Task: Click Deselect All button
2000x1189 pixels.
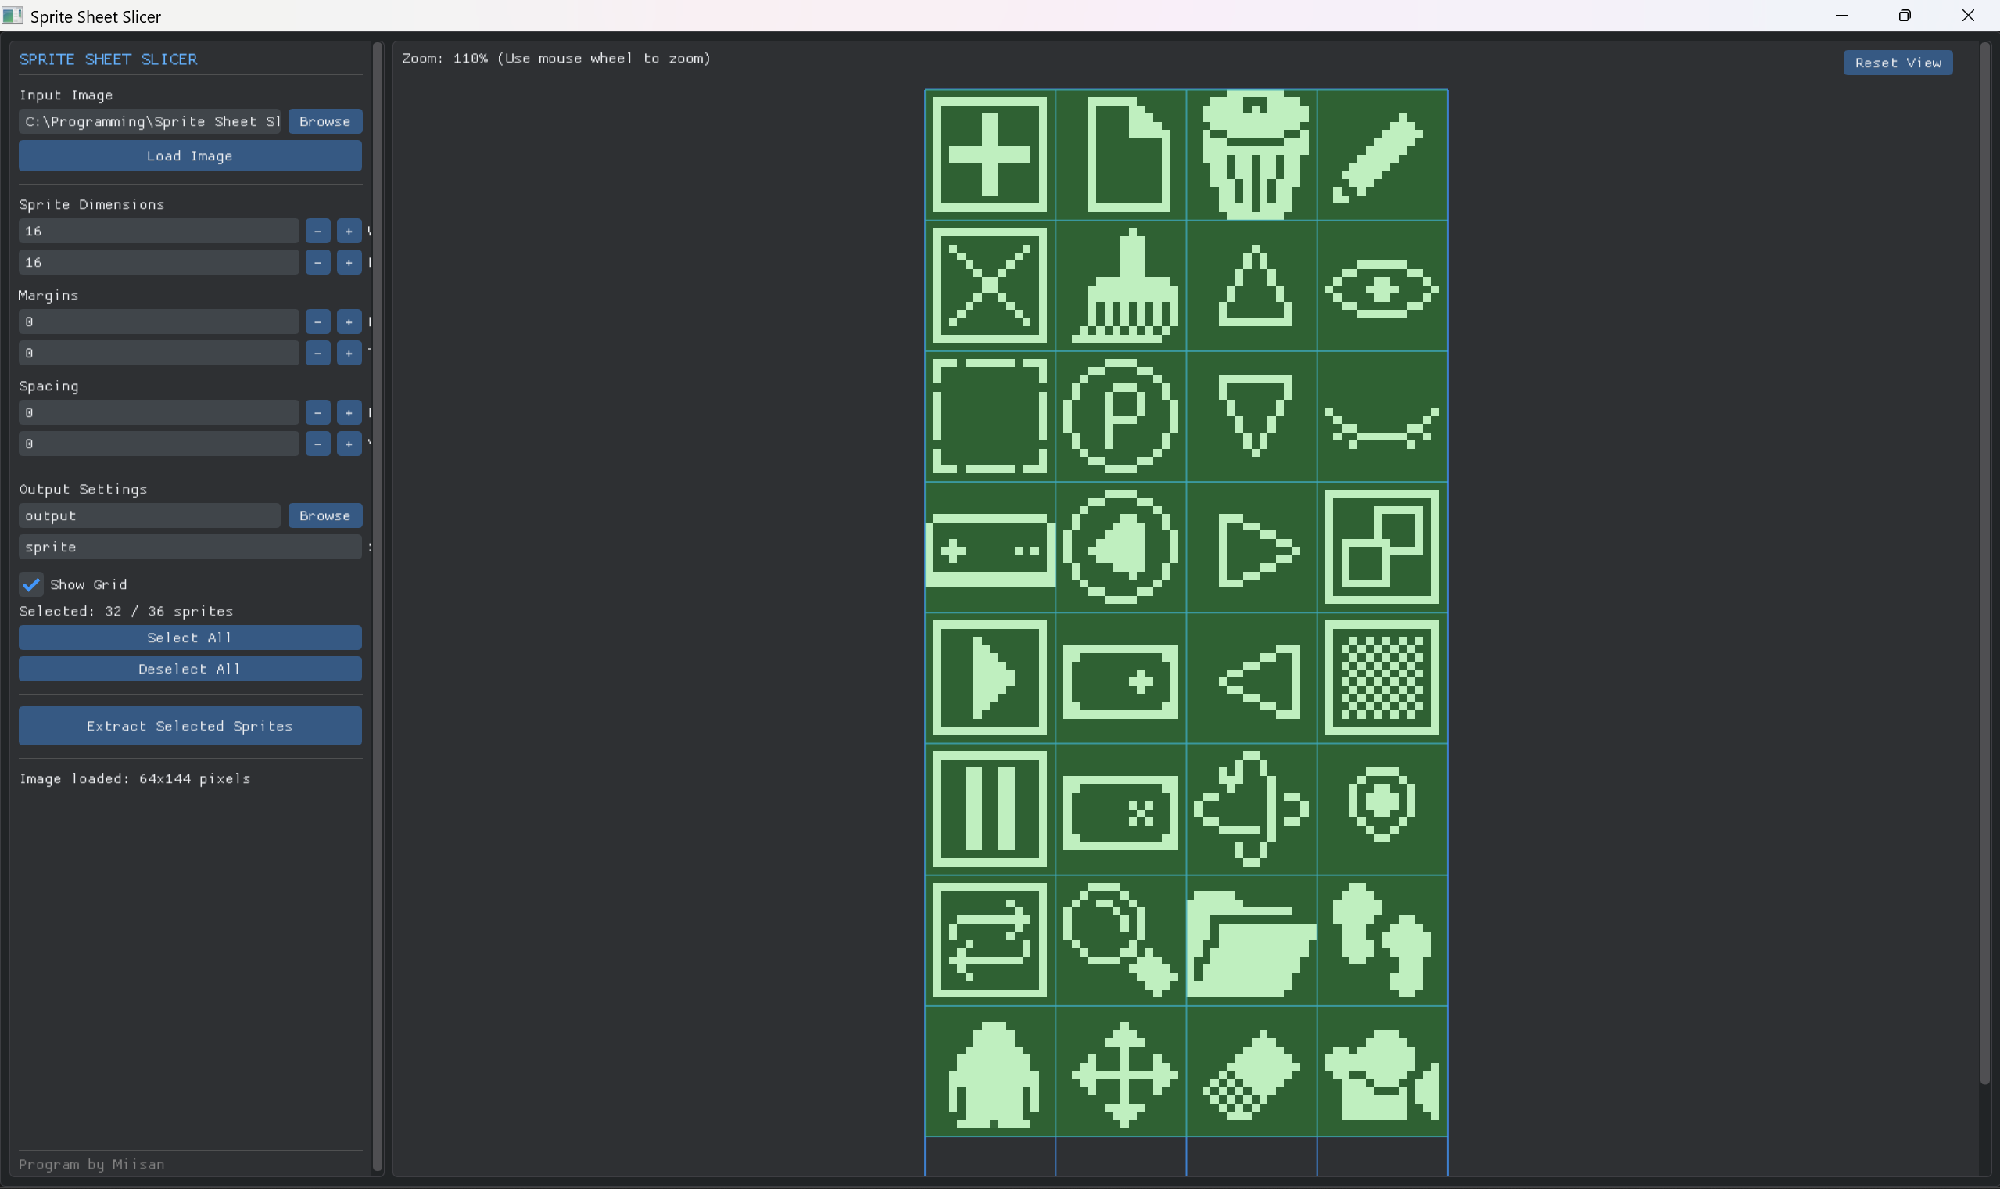Action: coord(190,669)
